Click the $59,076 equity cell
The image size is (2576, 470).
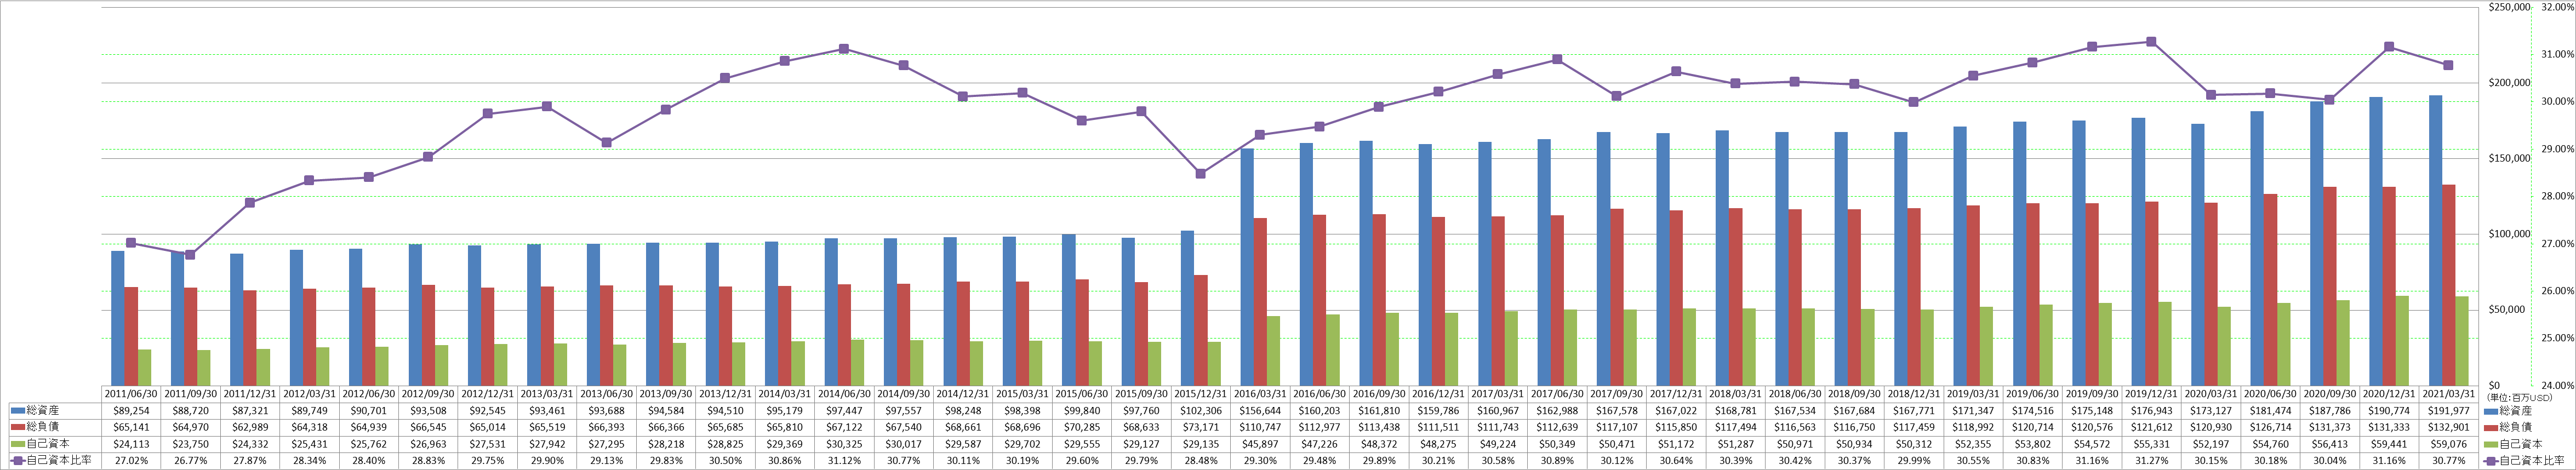(2449, 444)
